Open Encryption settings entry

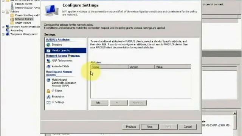tap(58, 97)
